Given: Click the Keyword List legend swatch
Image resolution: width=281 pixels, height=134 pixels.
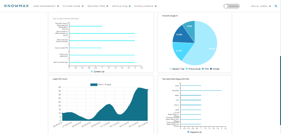Looking at the screenshot, I should [x=188, y=132].
